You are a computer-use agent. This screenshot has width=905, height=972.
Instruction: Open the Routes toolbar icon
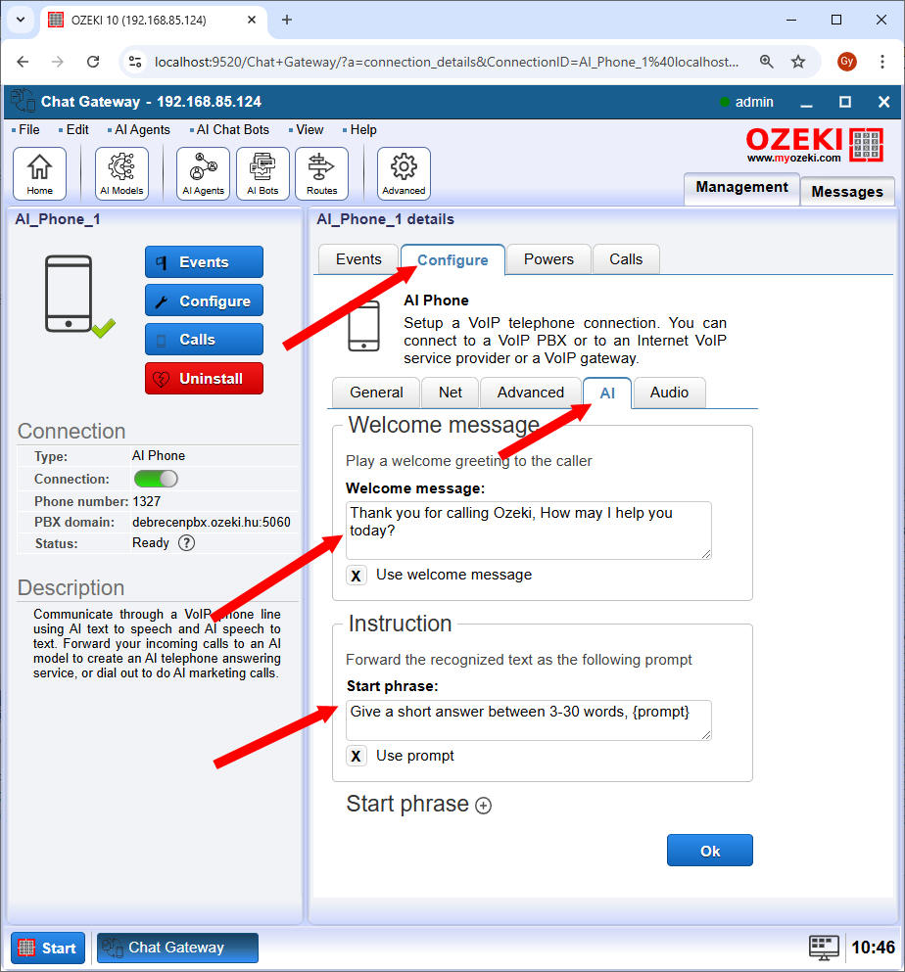pos(321,173)
